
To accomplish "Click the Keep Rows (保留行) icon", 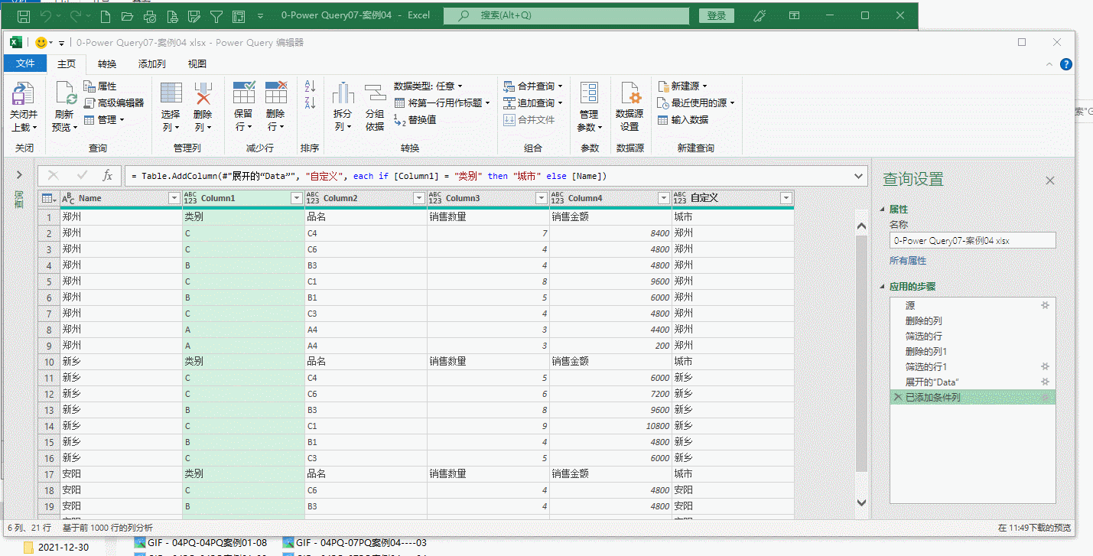I will 244,93.
